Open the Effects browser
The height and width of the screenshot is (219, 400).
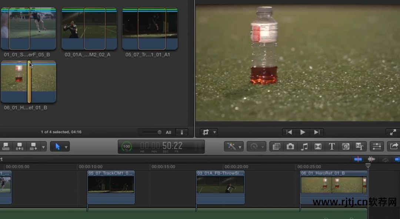(276, 146)
